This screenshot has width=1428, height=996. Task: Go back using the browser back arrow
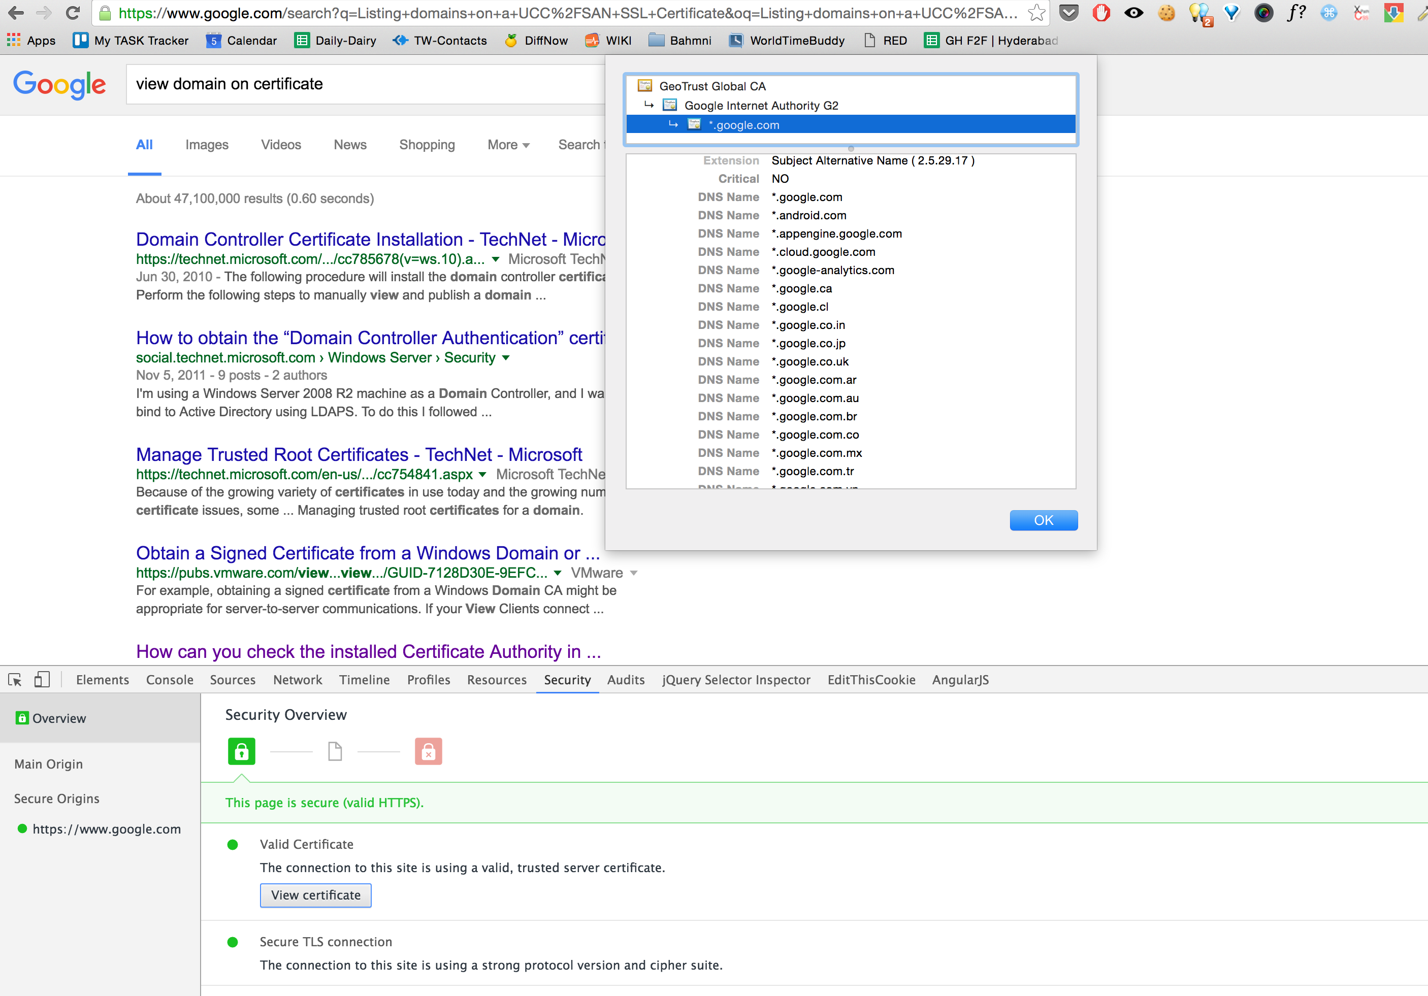point(16,12)
